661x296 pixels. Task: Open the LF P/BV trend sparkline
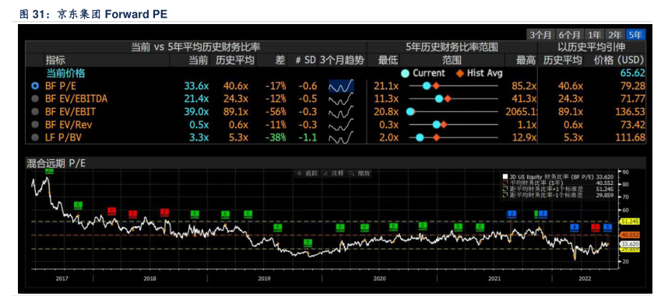point(341,138)
